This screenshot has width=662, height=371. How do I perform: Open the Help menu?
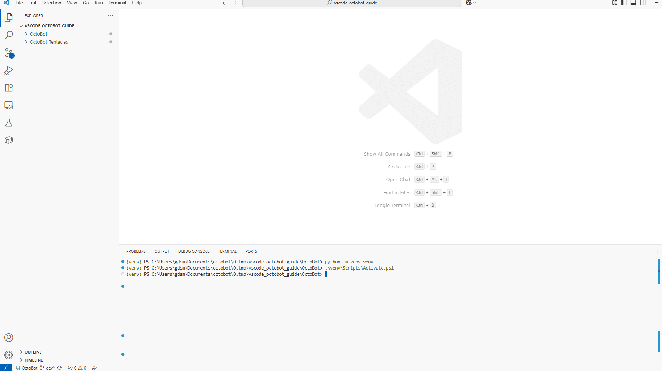click(137, 3)
